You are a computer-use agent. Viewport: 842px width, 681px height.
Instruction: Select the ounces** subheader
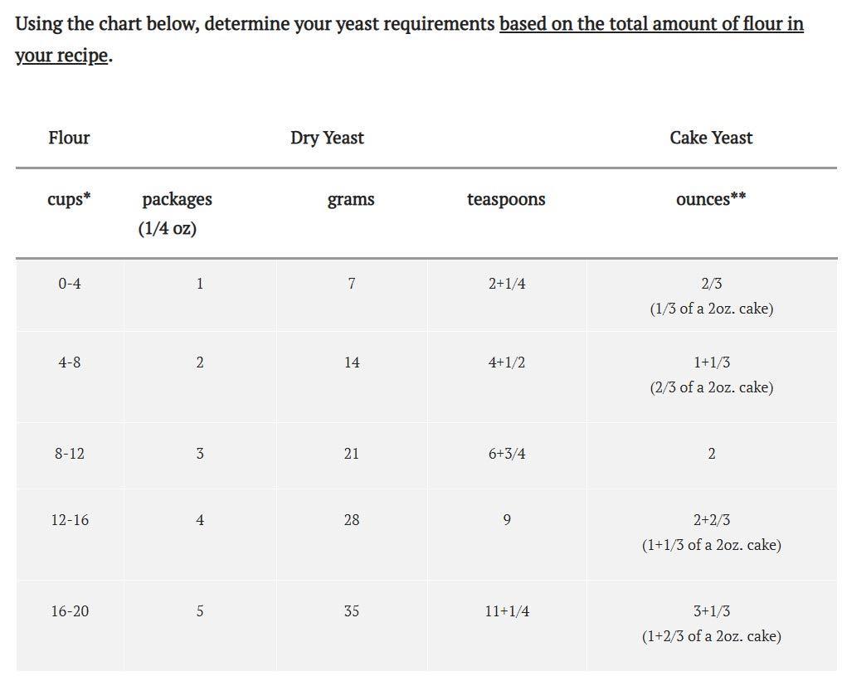tap(711, 199)
